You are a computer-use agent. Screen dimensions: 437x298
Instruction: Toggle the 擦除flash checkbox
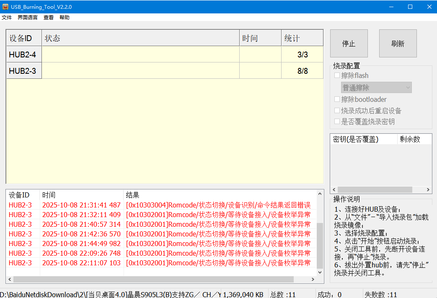tap(337, 75)
